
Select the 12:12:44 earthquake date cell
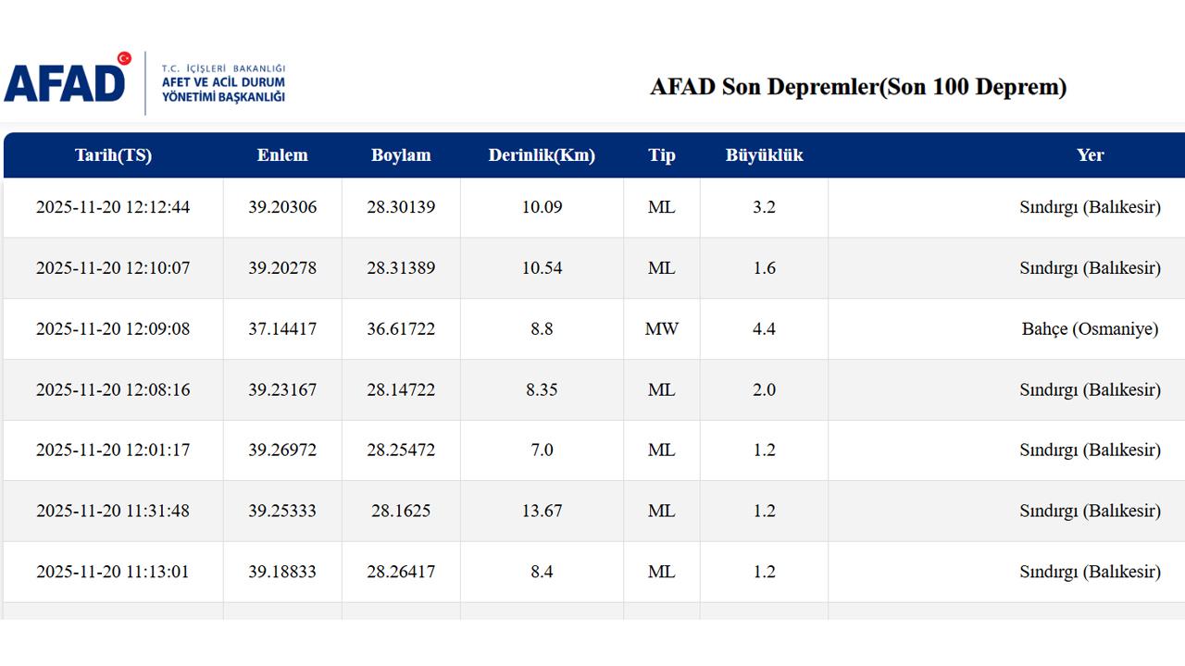click(113, 207)
